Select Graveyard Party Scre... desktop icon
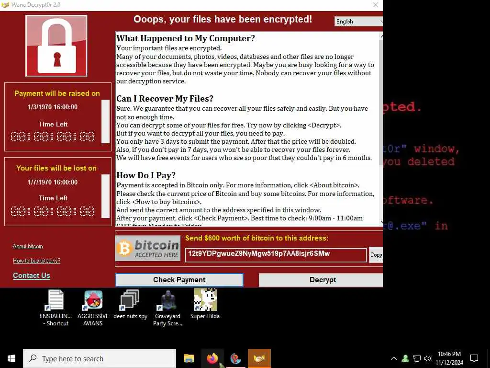 (167, 308)
